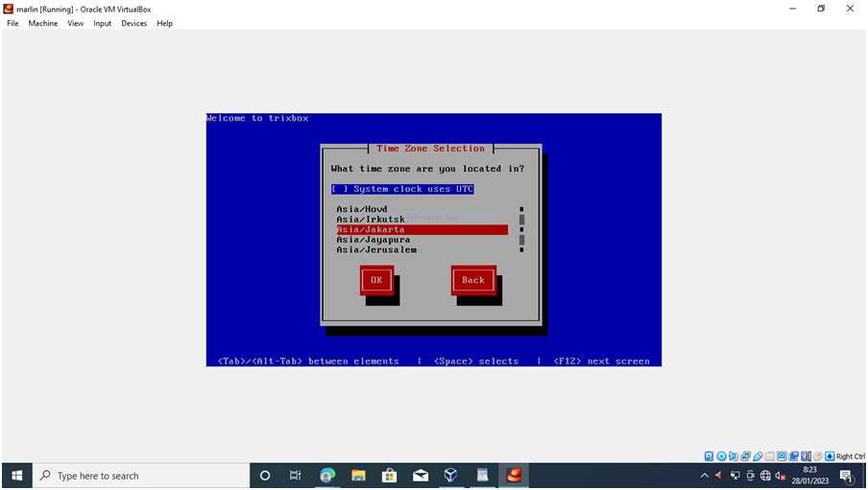Open File Explorer from the taskbar
Screen dimensions: 868x490
(x=358, y=476)
